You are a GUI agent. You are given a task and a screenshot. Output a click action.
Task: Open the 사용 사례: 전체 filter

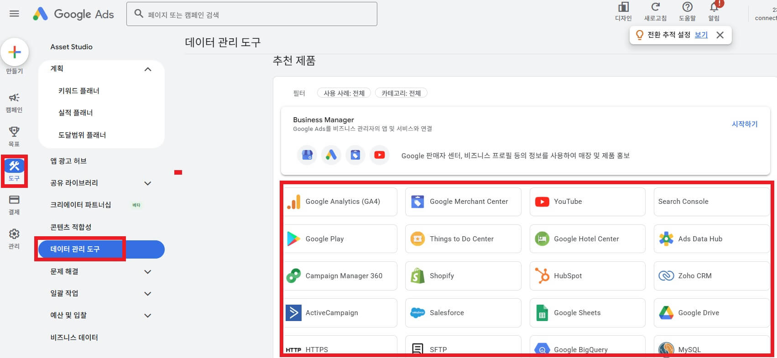click(x=344, y=93)
